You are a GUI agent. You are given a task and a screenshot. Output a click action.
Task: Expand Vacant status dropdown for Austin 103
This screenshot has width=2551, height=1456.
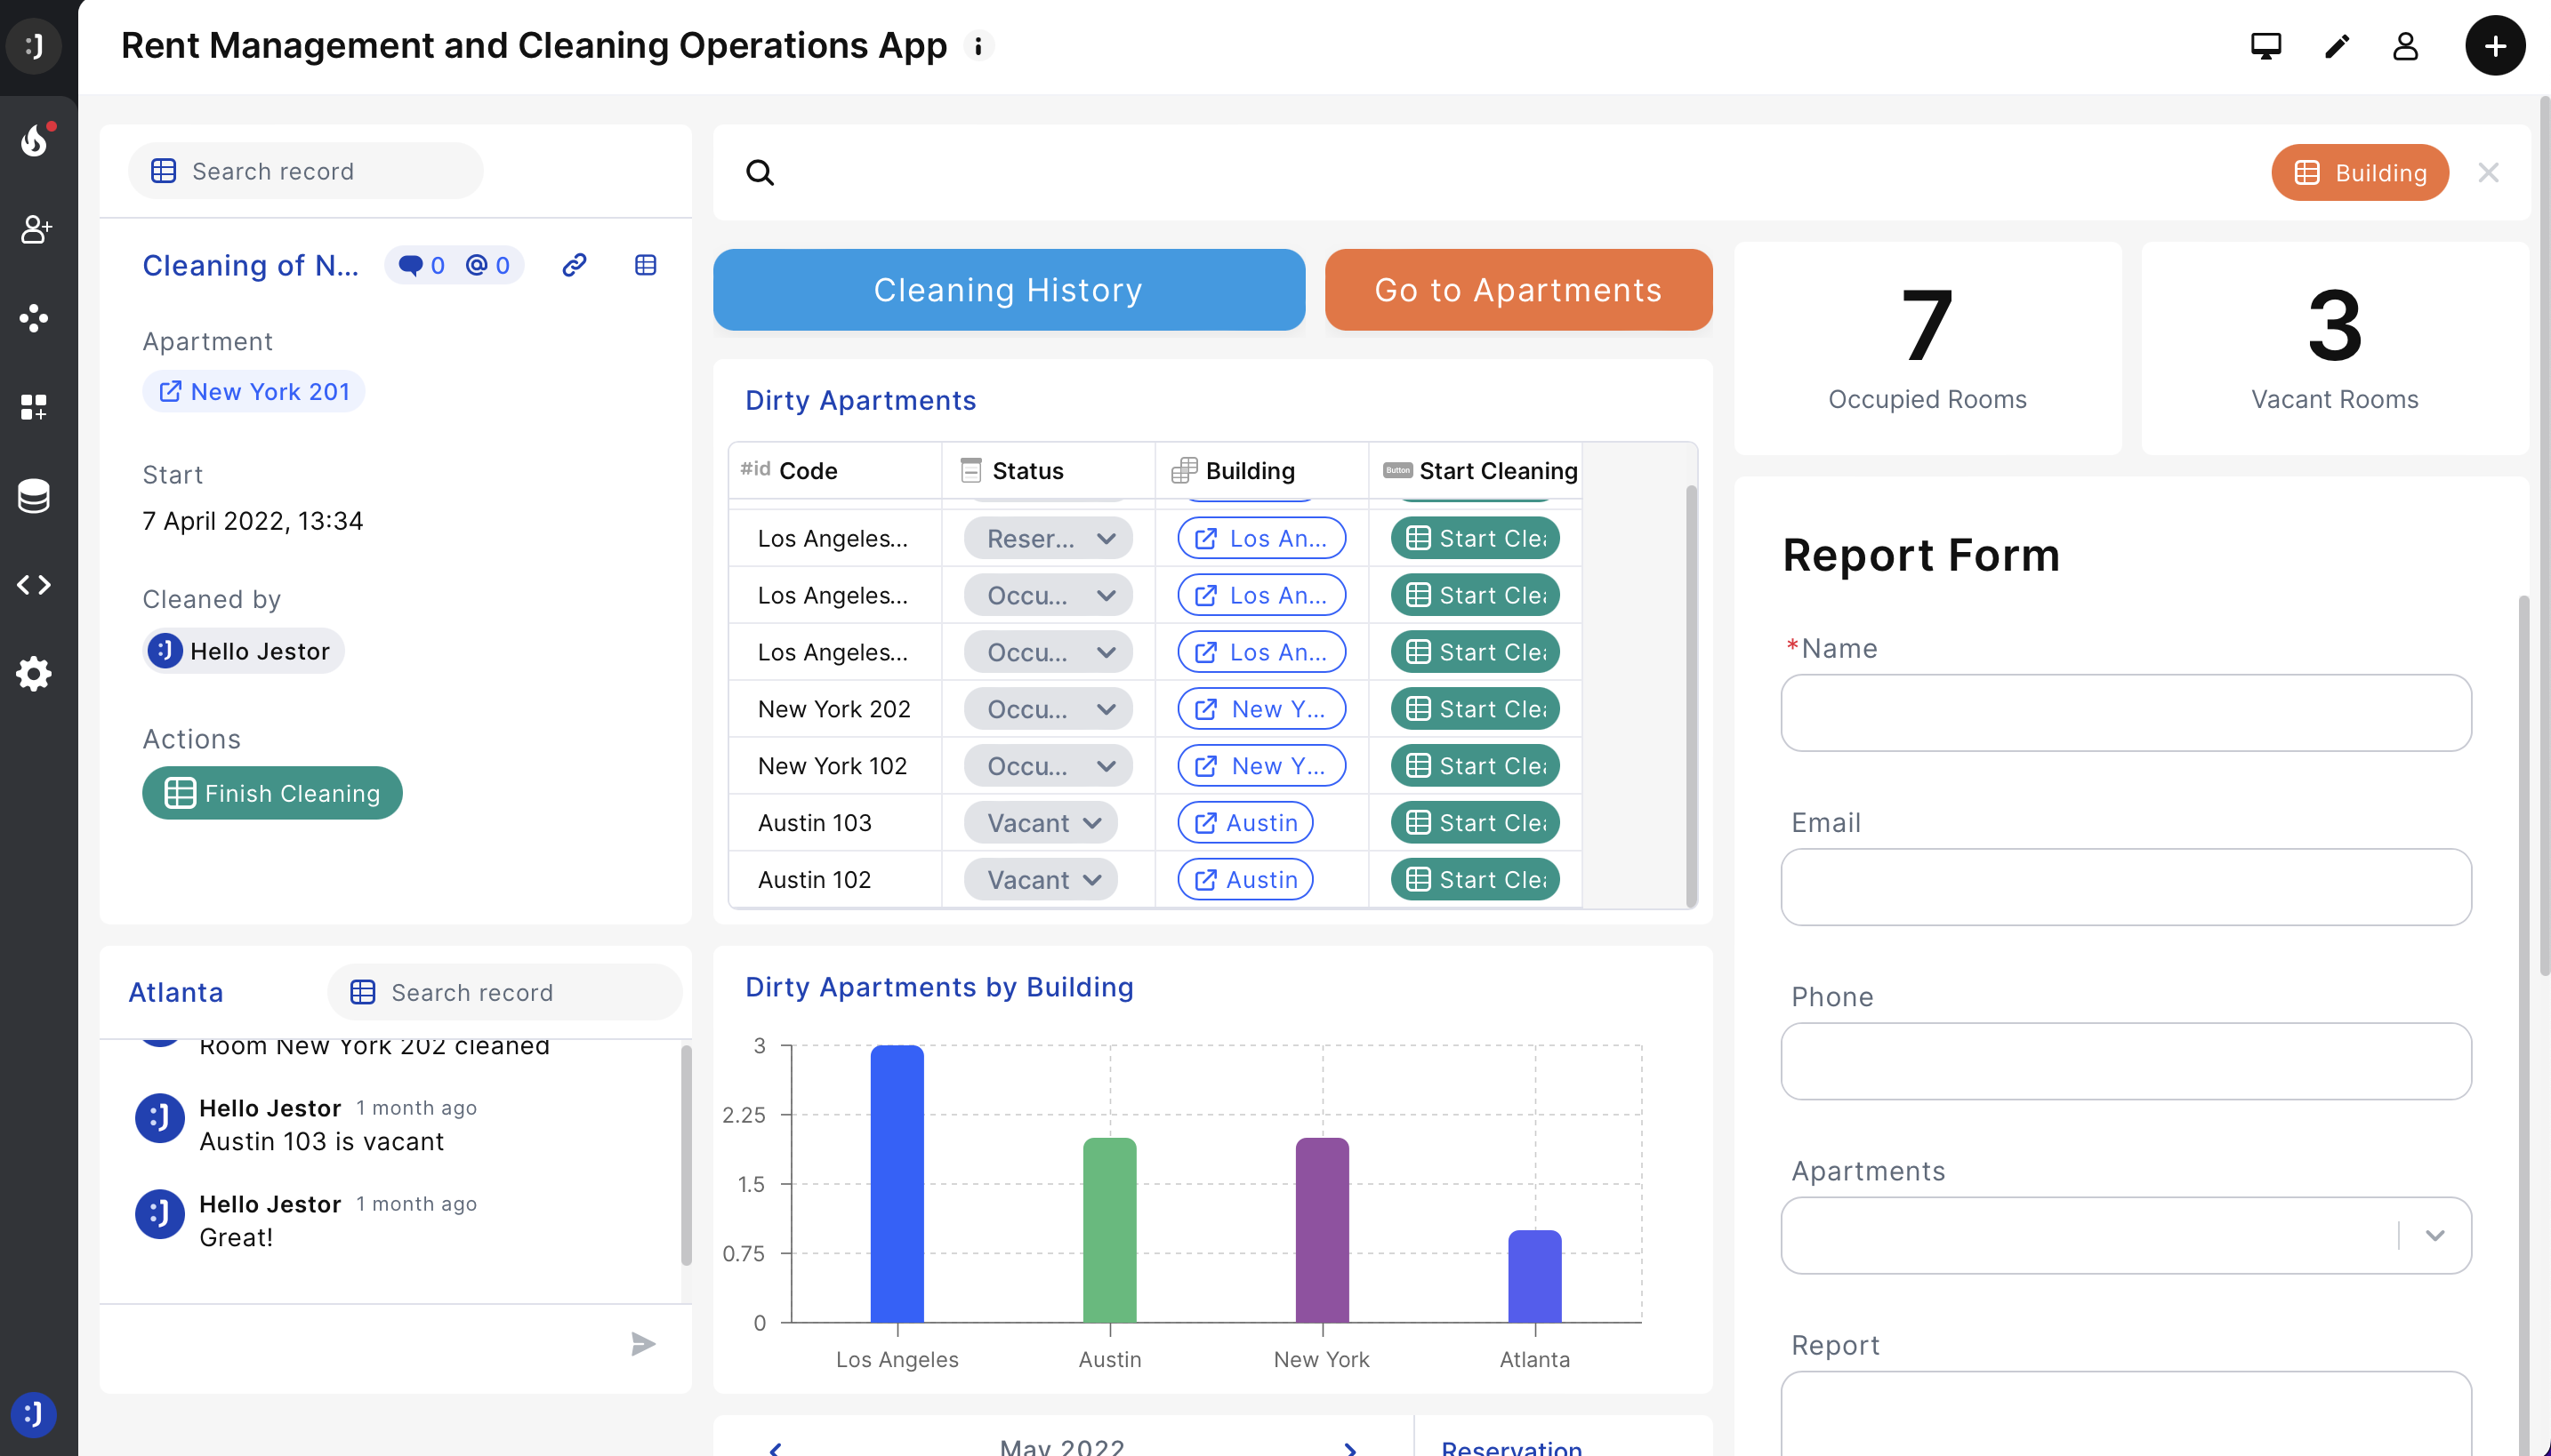pyautogui.click(x=1042, y=823)
